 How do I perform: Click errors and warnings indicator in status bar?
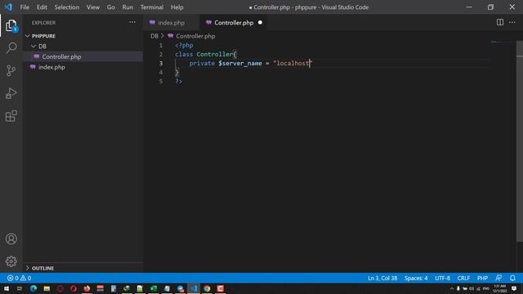[x=19, y=278]
